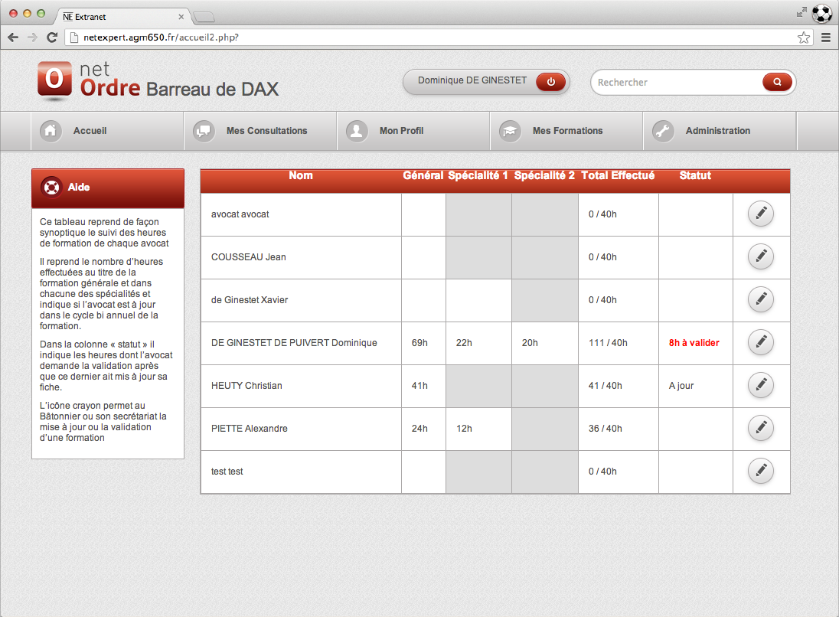Open the edit pencil for test test
This screenshot has width=839, height=617.
point(760,472)
